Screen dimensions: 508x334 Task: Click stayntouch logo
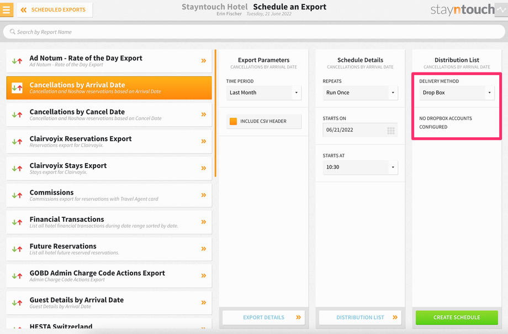tap(462, 10)
